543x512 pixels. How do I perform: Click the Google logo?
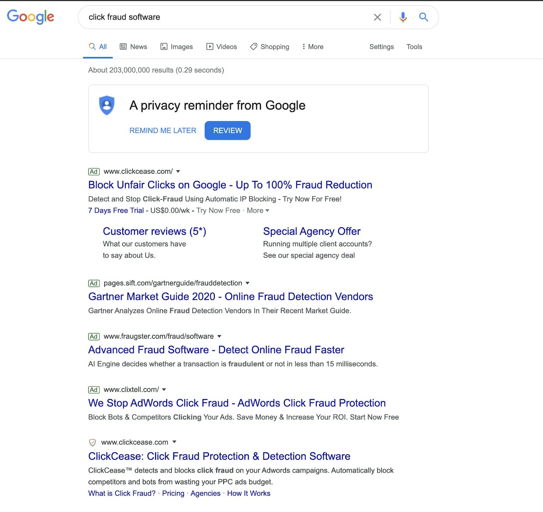31,17
